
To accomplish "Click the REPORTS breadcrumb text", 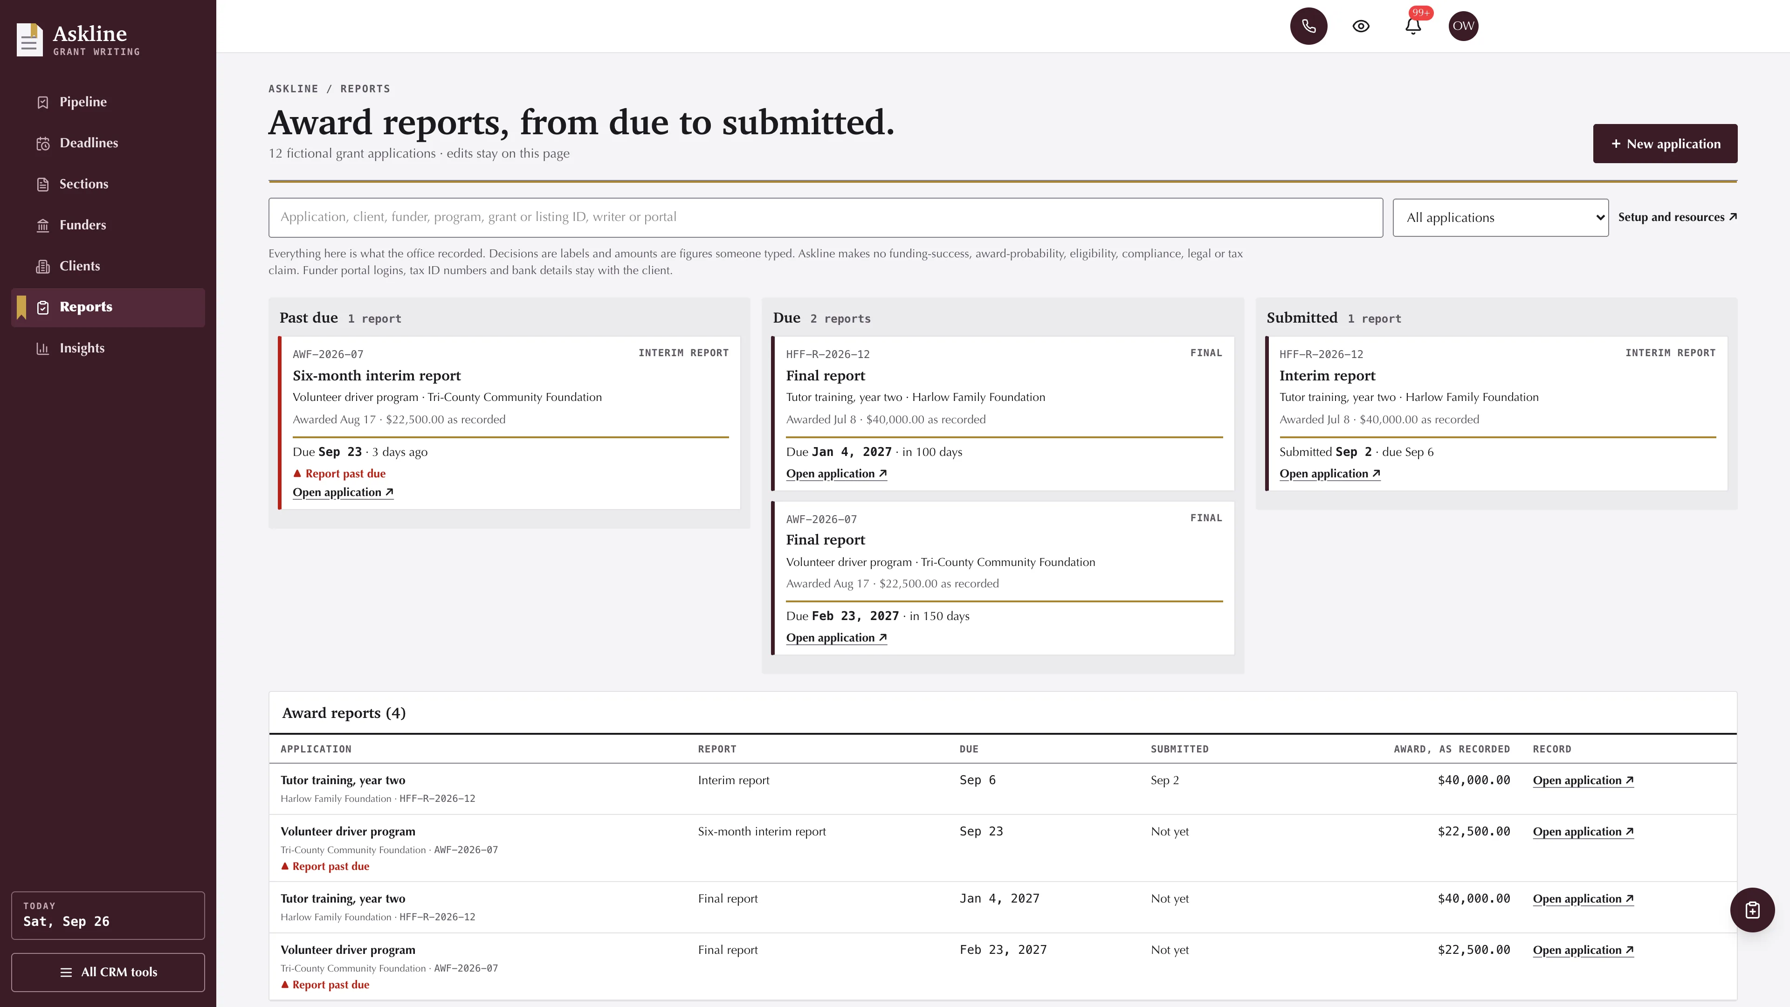I will (x=365, y=89).
